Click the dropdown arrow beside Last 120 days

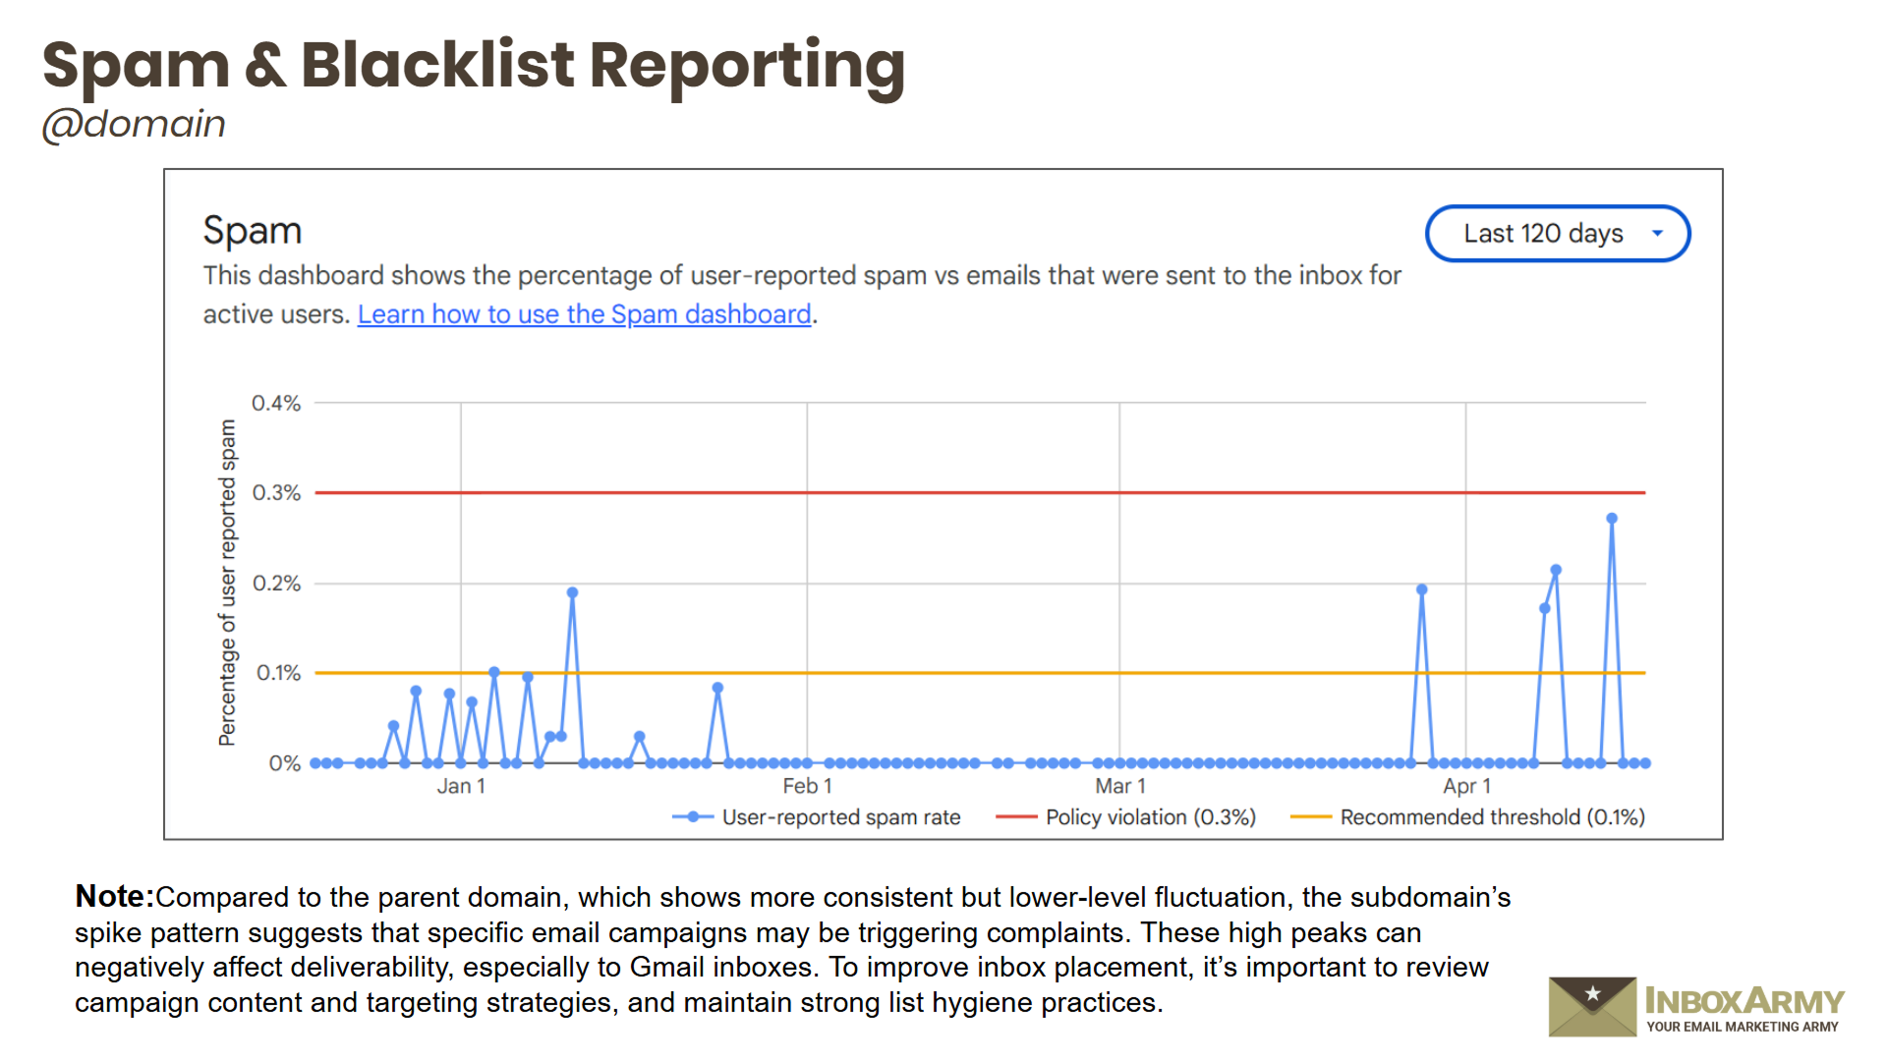coord(1657,234)
